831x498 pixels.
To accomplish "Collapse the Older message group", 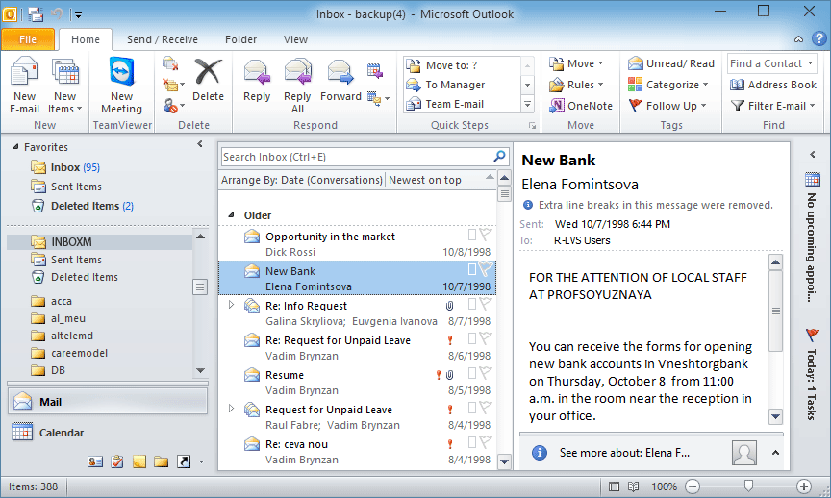I will [231, 215].
